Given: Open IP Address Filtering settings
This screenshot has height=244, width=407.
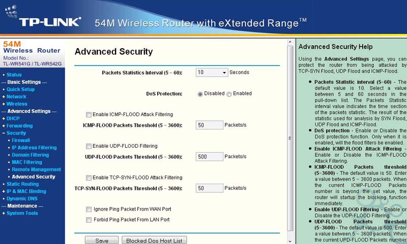Looking at the screenshot, I should click(34, 148).
